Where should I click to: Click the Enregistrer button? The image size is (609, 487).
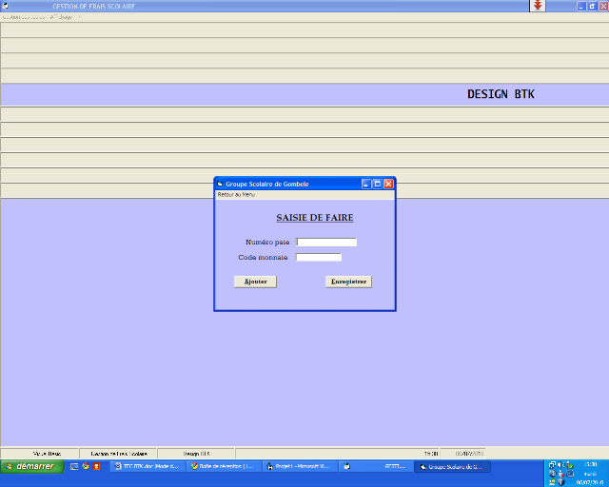348,282
